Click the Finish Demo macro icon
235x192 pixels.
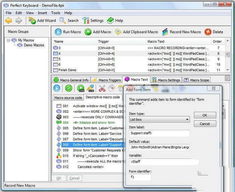(x=55, y=70)
